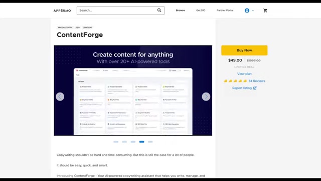Screen dimensions: 321x181
Task: Click the crossed-out $1997.00 price
Action: (x=254, y=60)
